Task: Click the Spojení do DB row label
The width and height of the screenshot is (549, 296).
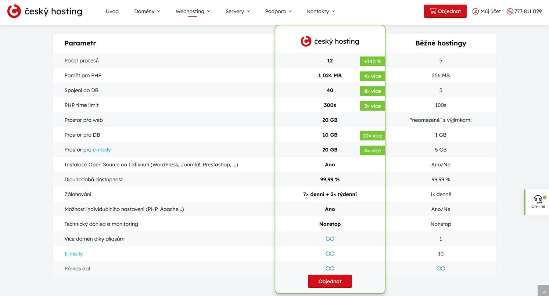Action: [x=81, y=90]
